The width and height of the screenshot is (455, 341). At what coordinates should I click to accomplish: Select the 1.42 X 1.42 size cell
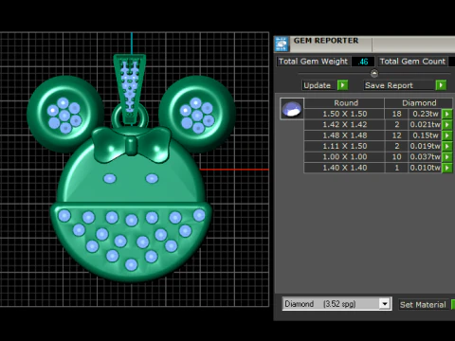[x=344, y=124]
